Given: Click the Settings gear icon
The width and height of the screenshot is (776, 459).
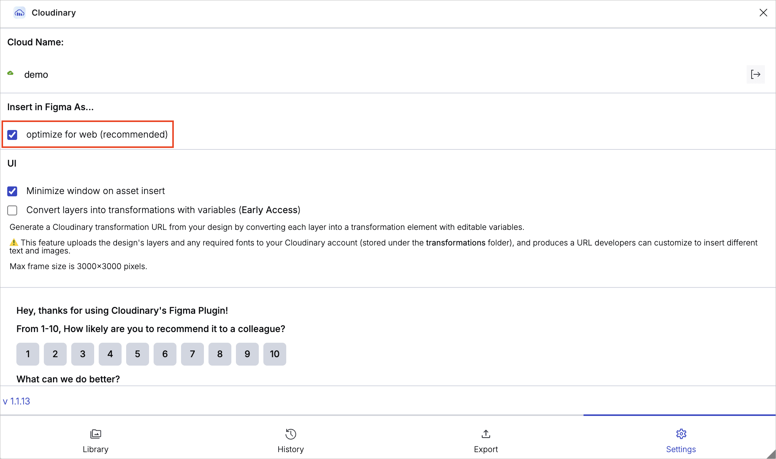Looking at the screenshot, I should pos(681,434).
